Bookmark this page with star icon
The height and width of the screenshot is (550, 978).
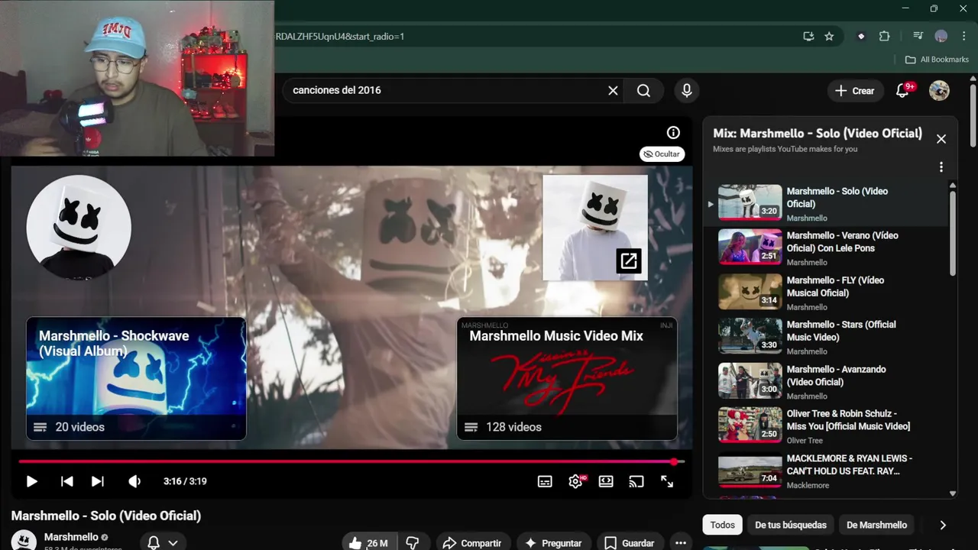[829, 36]
